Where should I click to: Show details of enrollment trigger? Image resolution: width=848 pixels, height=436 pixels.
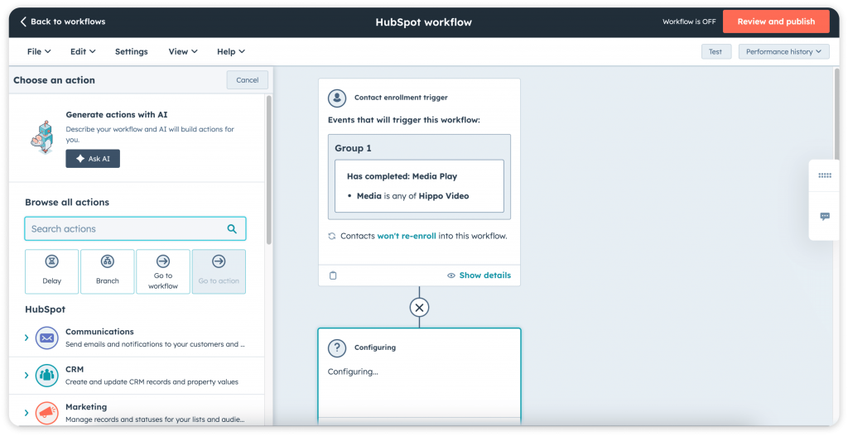(x=479, y=275)
